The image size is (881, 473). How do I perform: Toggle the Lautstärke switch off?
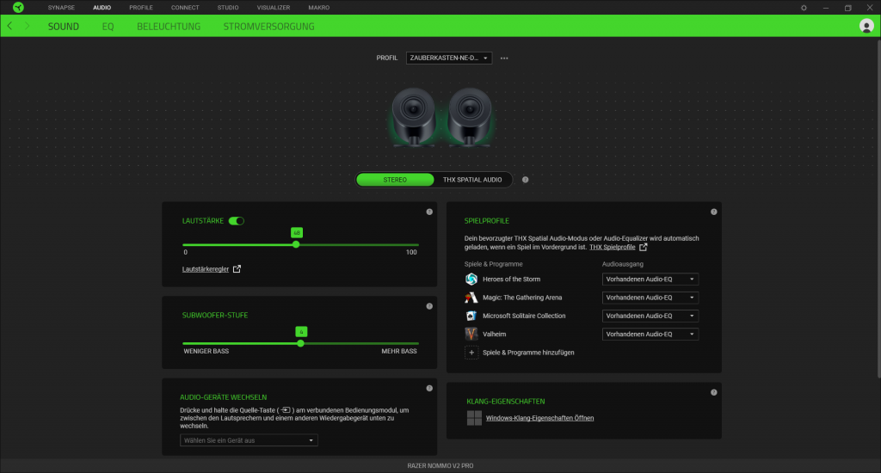point(237,221)
